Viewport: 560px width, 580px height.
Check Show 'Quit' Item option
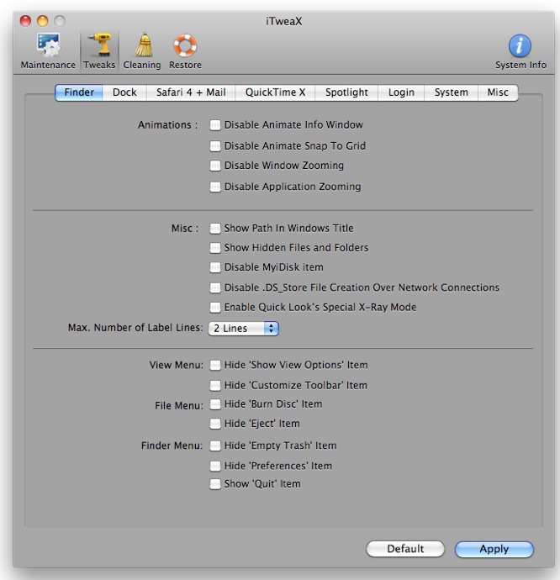coord(215,484)
